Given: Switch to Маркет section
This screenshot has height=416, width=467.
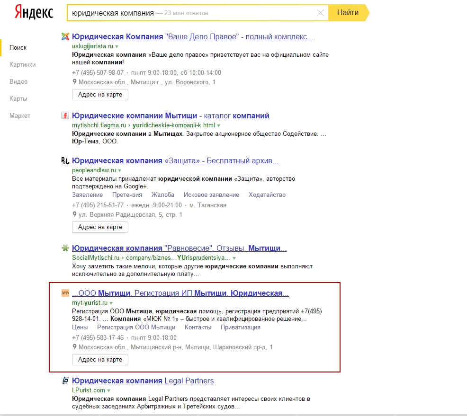Looking at the screenshot, I should 20,115.
